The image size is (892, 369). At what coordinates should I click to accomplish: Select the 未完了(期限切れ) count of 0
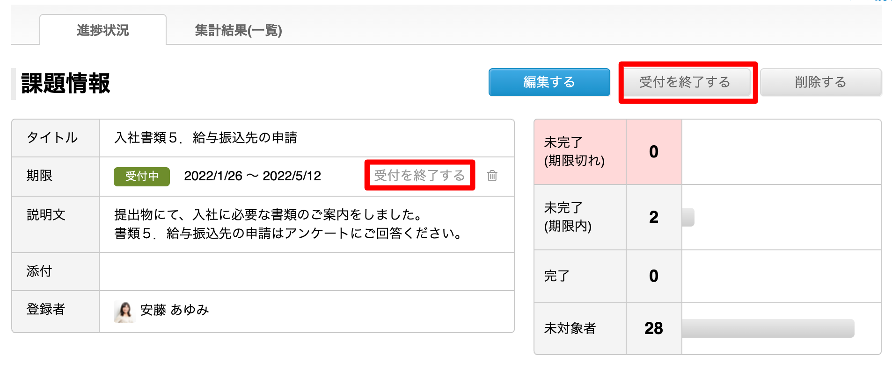pyautogui.click(x=654, y=152)
